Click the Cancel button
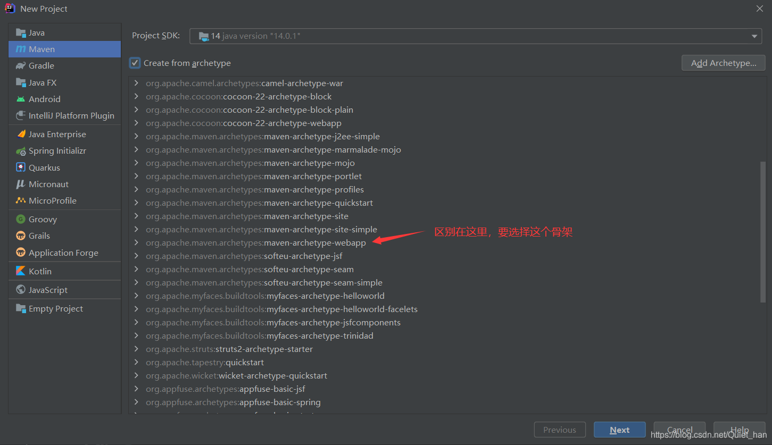This screenshot has width=772, height=445. tap(679, 430)
